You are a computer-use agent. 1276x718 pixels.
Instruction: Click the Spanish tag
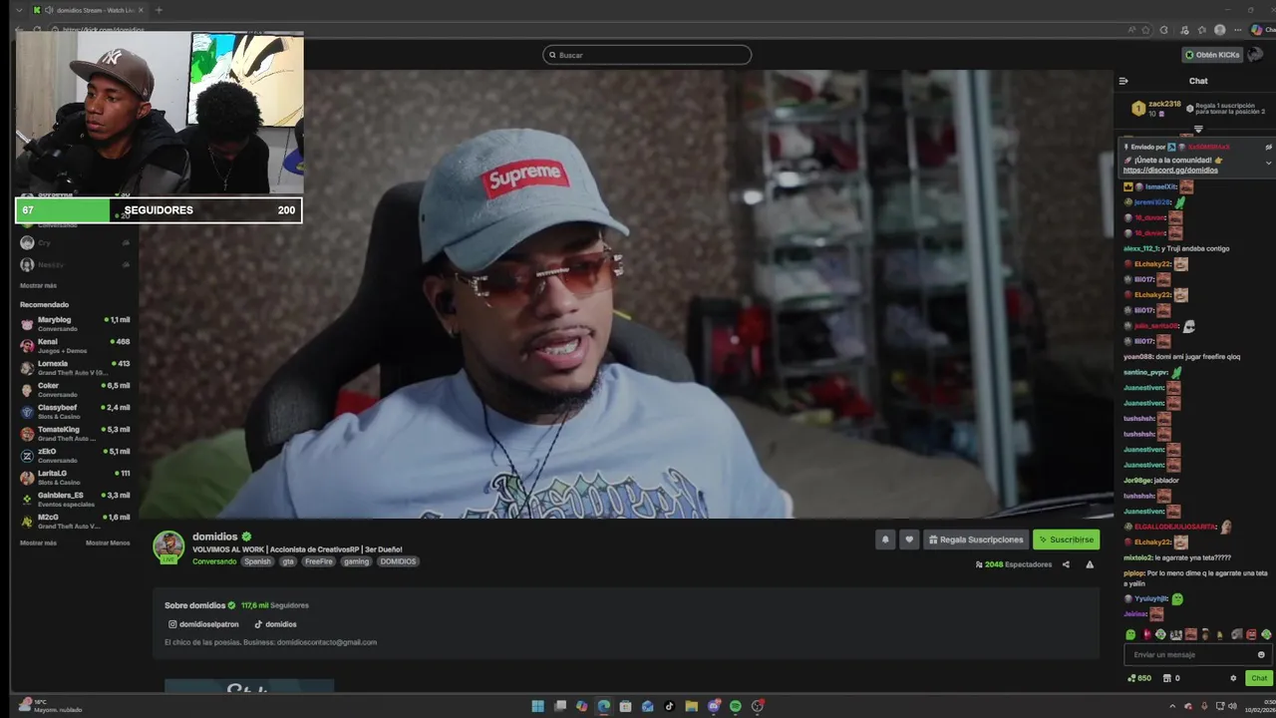point(257,561)
